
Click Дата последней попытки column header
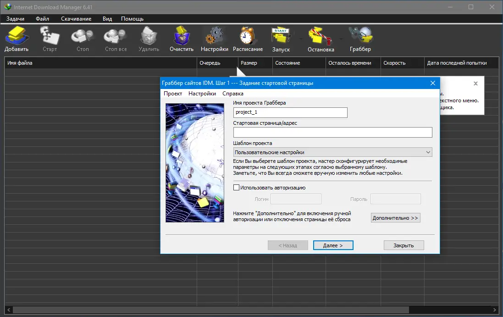462,63
